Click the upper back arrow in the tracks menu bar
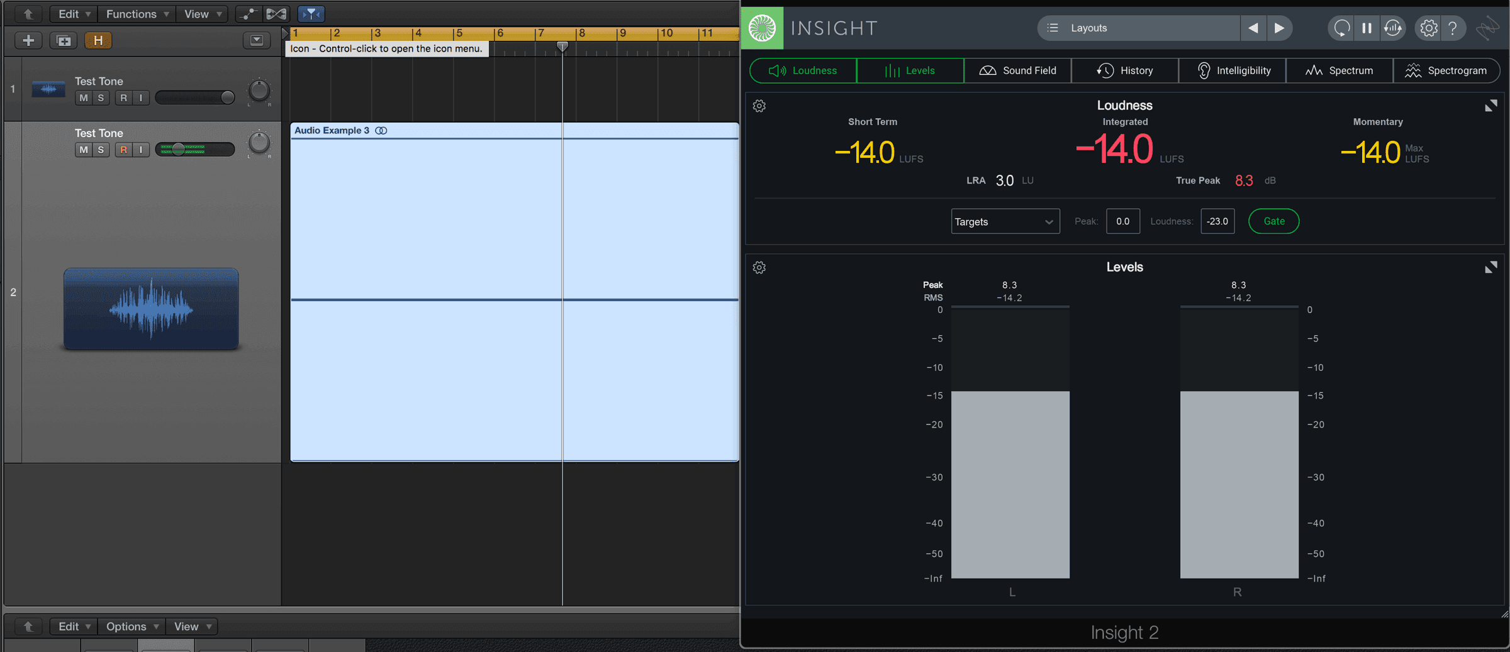This screenshot has width=1510, height=652. (x=28, y=14)
